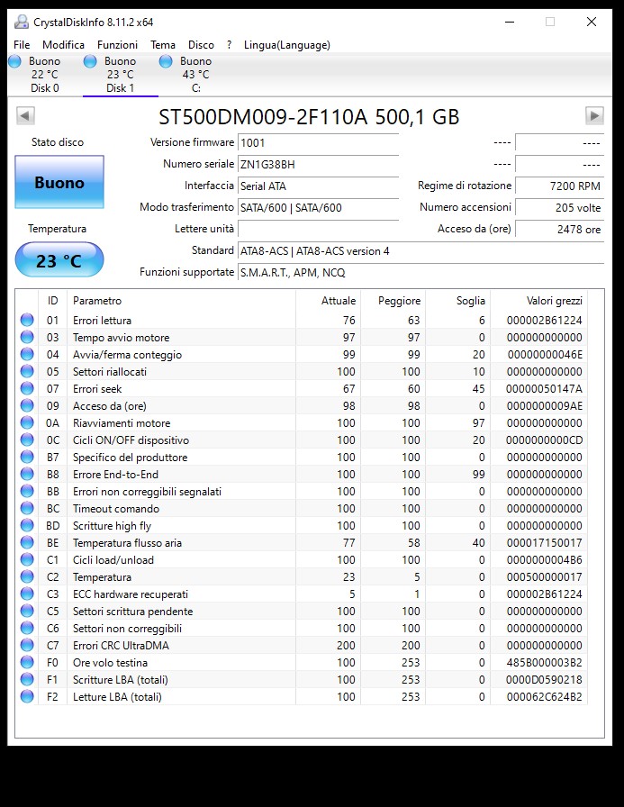Viewport: 624px width, 807px height.
Task: Click the Soglia column header
Action: click(457, 301)
